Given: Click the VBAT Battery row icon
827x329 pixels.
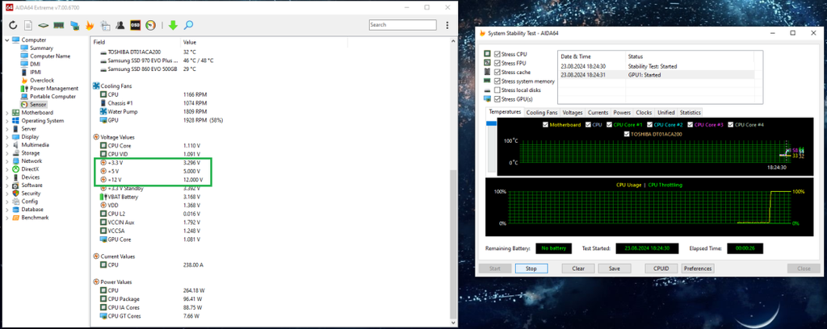Looking at the screenshot, I should point(103,197).
